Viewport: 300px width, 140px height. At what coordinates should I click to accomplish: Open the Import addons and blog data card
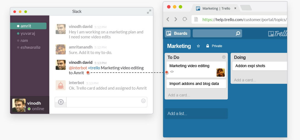click(196, 84)
